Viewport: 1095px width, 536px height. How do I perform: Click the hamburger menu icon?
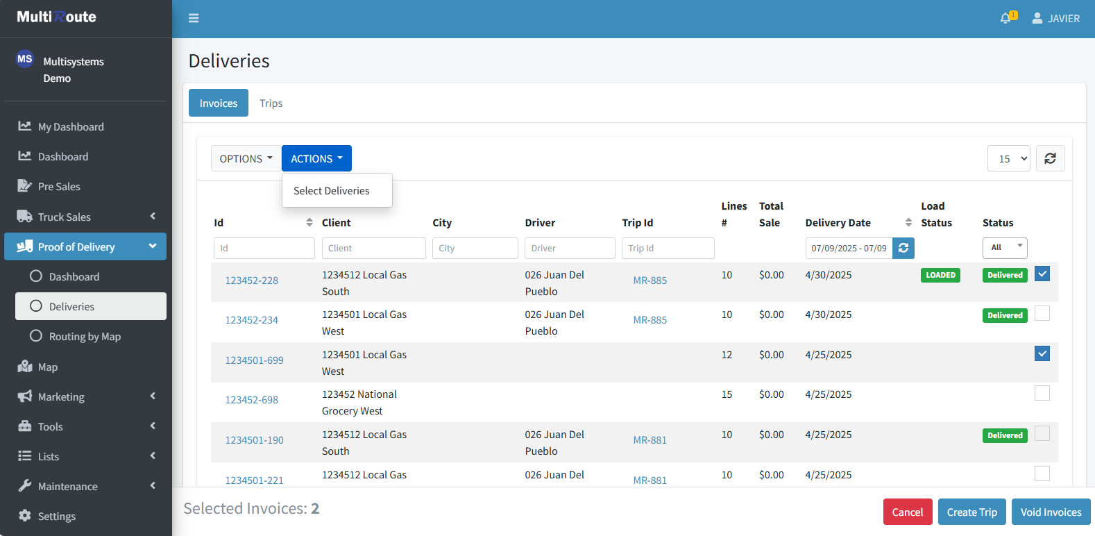pos(194,18)
